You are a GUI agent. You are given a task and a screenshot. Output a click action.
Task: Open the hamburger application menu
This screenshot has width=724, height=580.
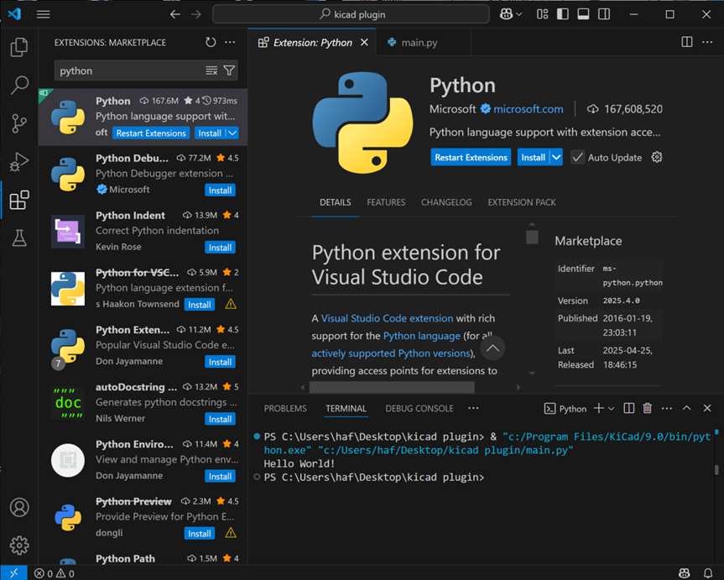pyautogui.click(x=43, y=14)
